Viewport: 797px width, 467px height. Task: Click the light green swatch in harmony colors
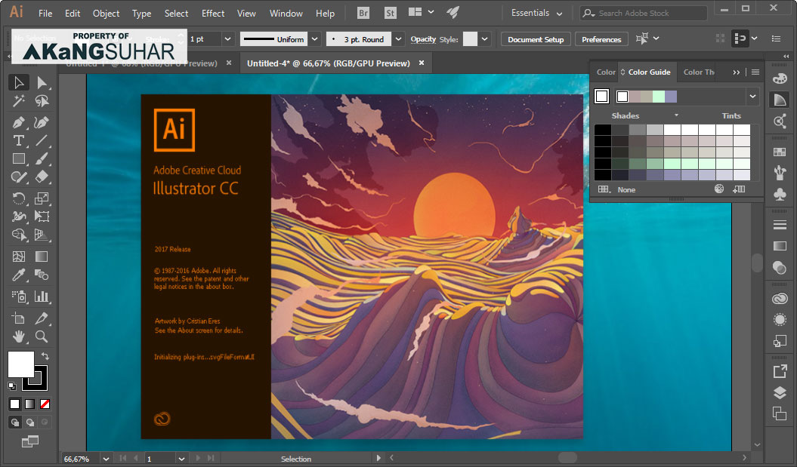click(658, 97)
